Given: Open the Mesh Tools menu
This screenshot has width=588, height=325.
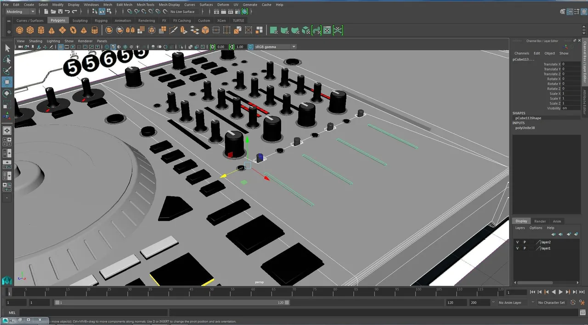Looking at the screenshot, I should 146,5.
